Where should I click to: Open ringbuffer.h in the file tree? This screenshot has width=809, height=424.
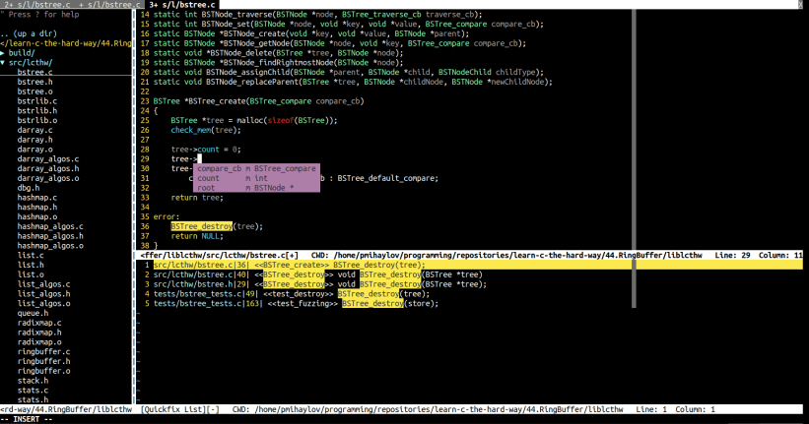coord(43,360)
